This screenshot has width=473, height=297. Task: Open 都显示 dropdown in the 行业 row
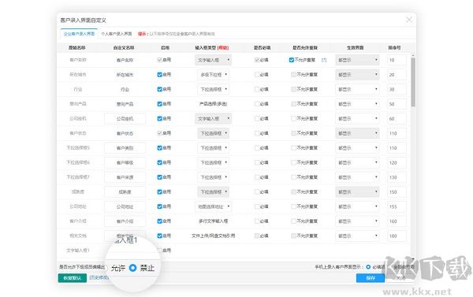point(357,89)
